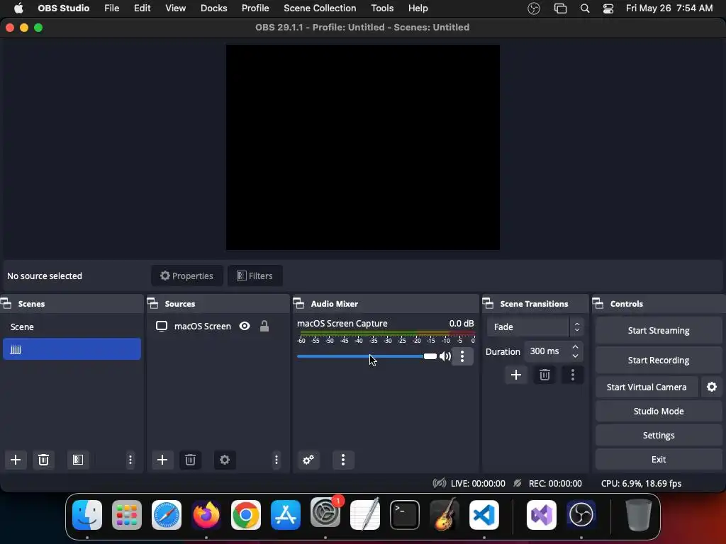This screenshot has width=726, height=544.
Task: Open the Fade transition dropdown
Action: pos(535,327)
